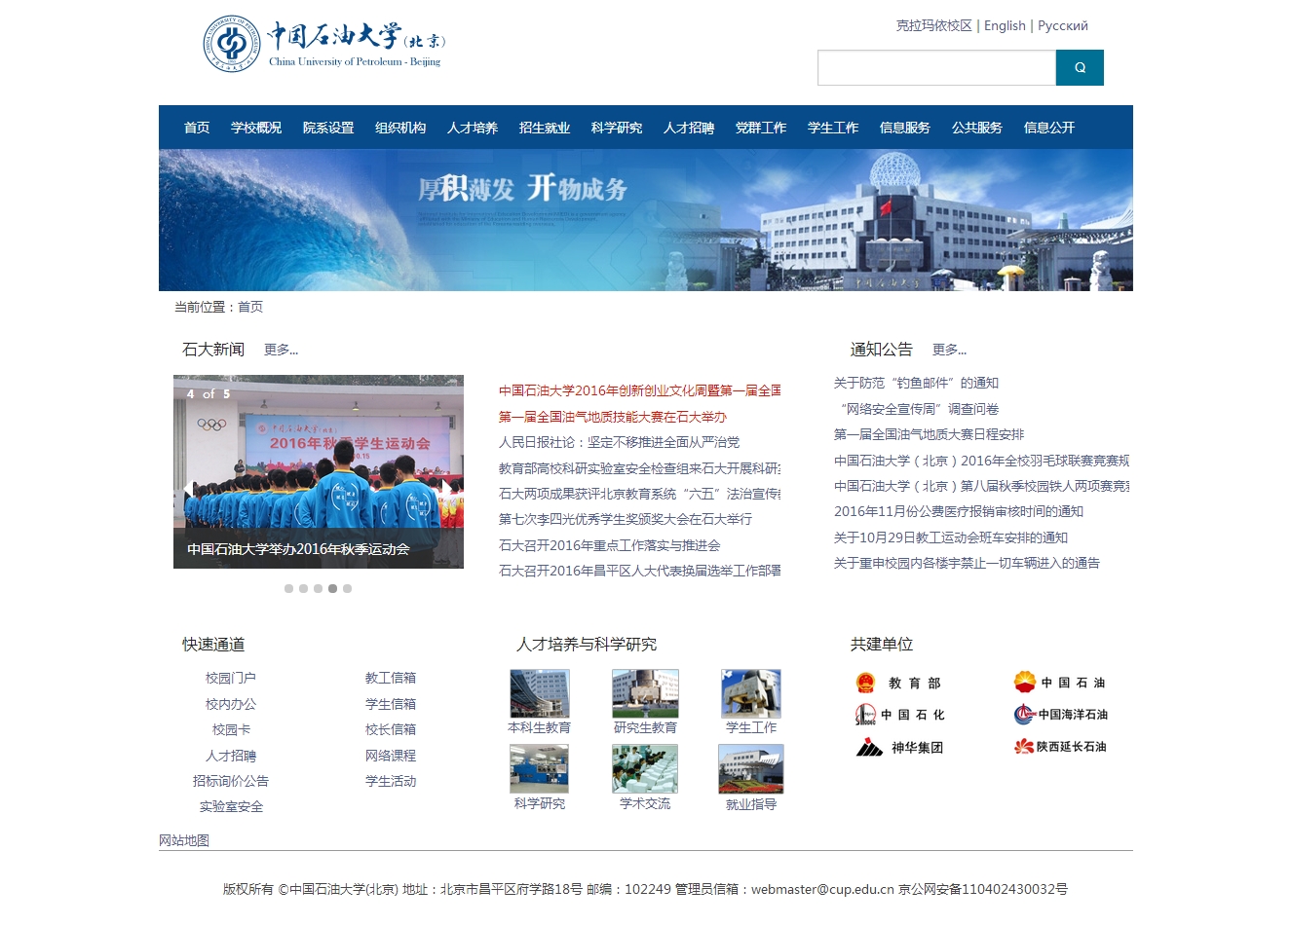Select the fifth slideshow pagination dot

[347, 588]
